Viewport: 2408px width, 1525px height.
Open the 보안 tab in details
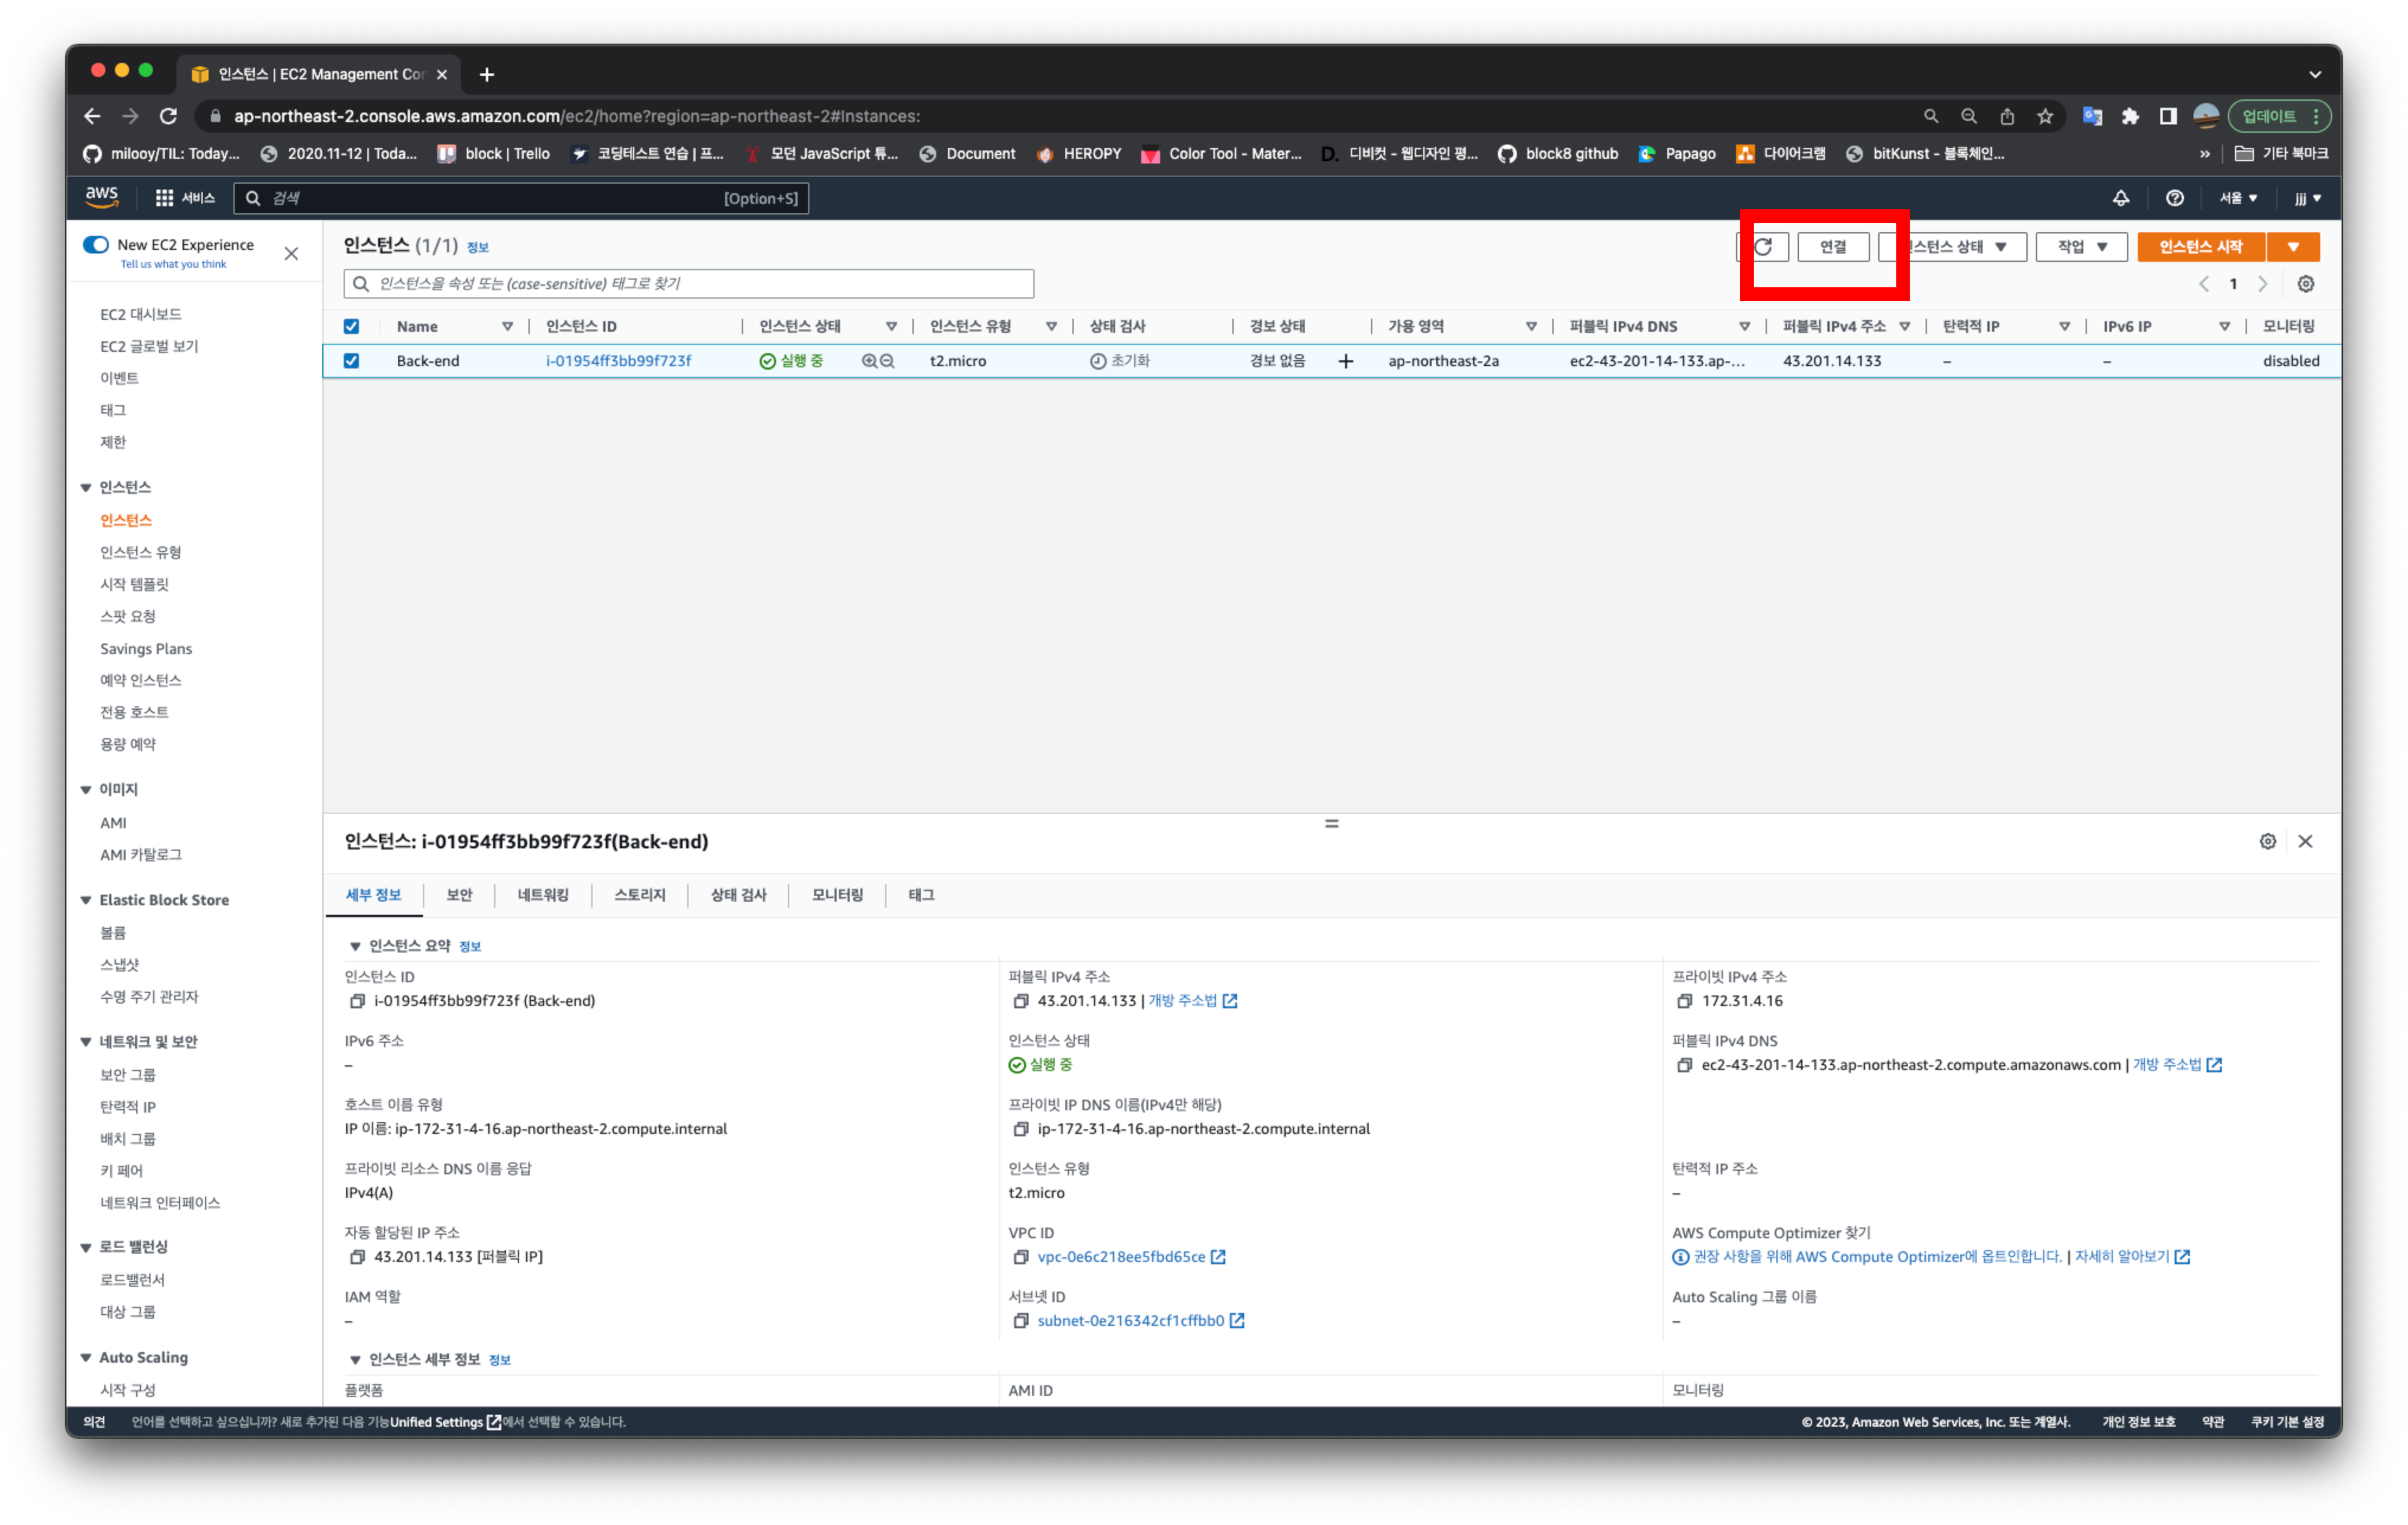(x=459, y=895)
